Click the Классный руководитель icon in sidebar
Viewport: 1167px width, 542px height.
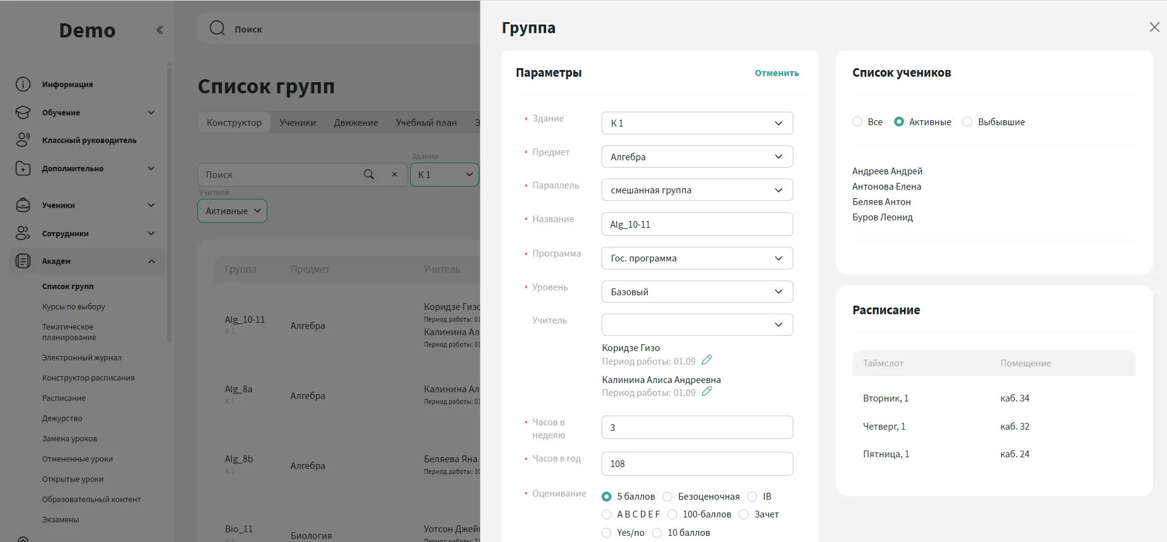click(23, 140)
